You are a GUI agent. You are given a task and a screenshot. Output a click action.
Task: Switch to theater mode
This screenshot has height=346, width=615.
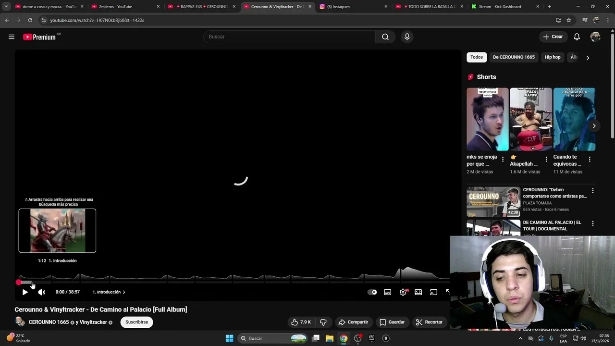click(x=418, y=292)
